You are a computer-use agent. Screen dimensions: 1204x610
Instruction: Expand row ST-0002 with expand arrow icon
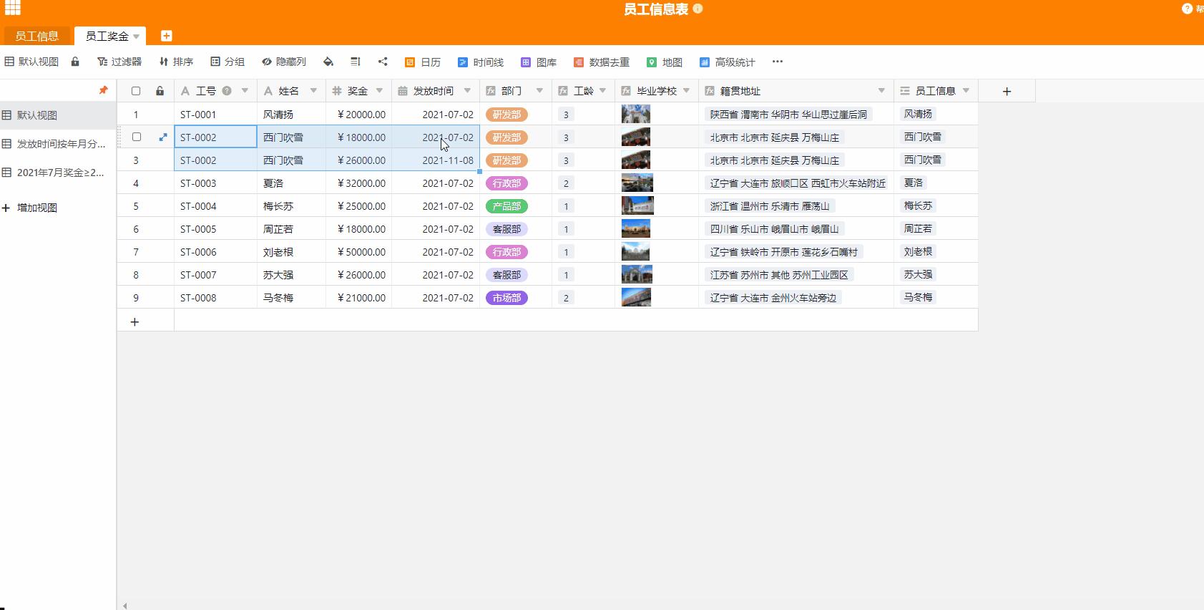[x=163, y=137]
